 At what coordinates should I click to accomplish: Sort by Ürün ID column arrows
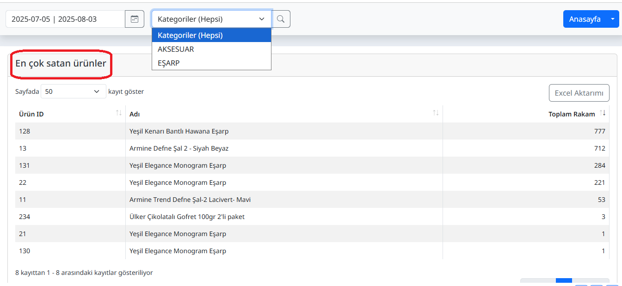pyautogui.click(x=119, y=113)
